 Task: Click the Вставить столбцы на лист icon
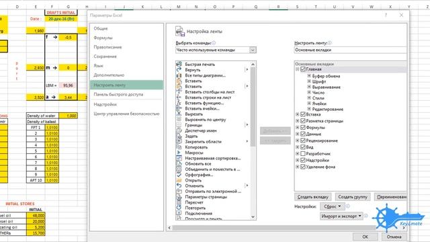tap(179, 92)
